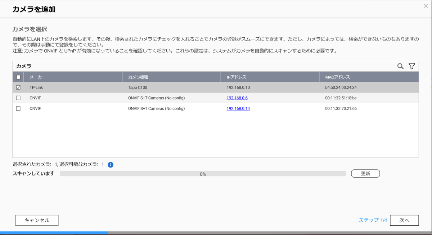Toggle the select-all cameras checkbox
Viewport: 432px width, 235px height.
click(18, 77)
